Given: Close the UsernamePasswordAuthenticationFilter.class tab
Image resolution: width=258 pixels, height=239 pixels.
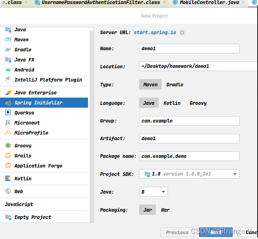Looking at the screenshot, I should (x=164, y=2).
